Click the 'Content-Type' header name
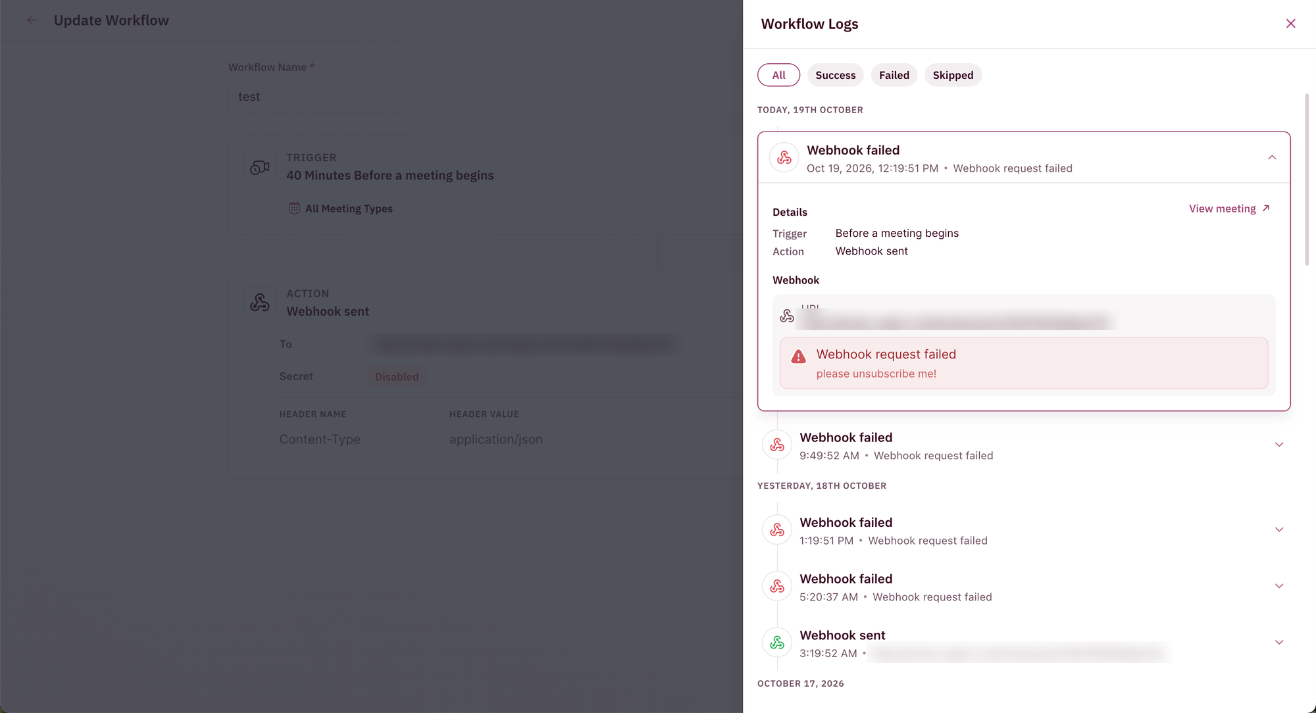The height and width of the screenshot is (713, 1316). click(x=320, y=439)
